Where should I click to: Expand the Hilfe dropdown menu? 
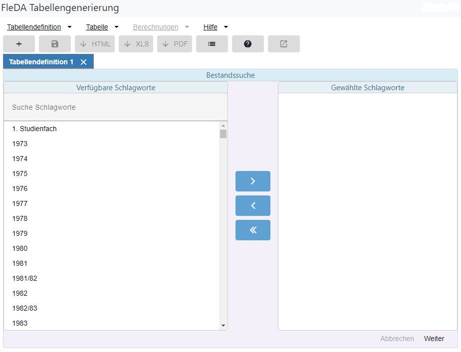(x=216, y=27)
